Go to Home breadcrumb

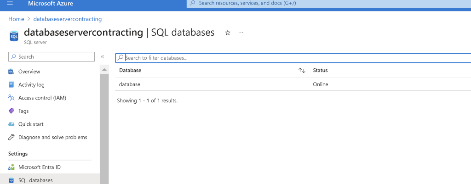coord(16,19)
